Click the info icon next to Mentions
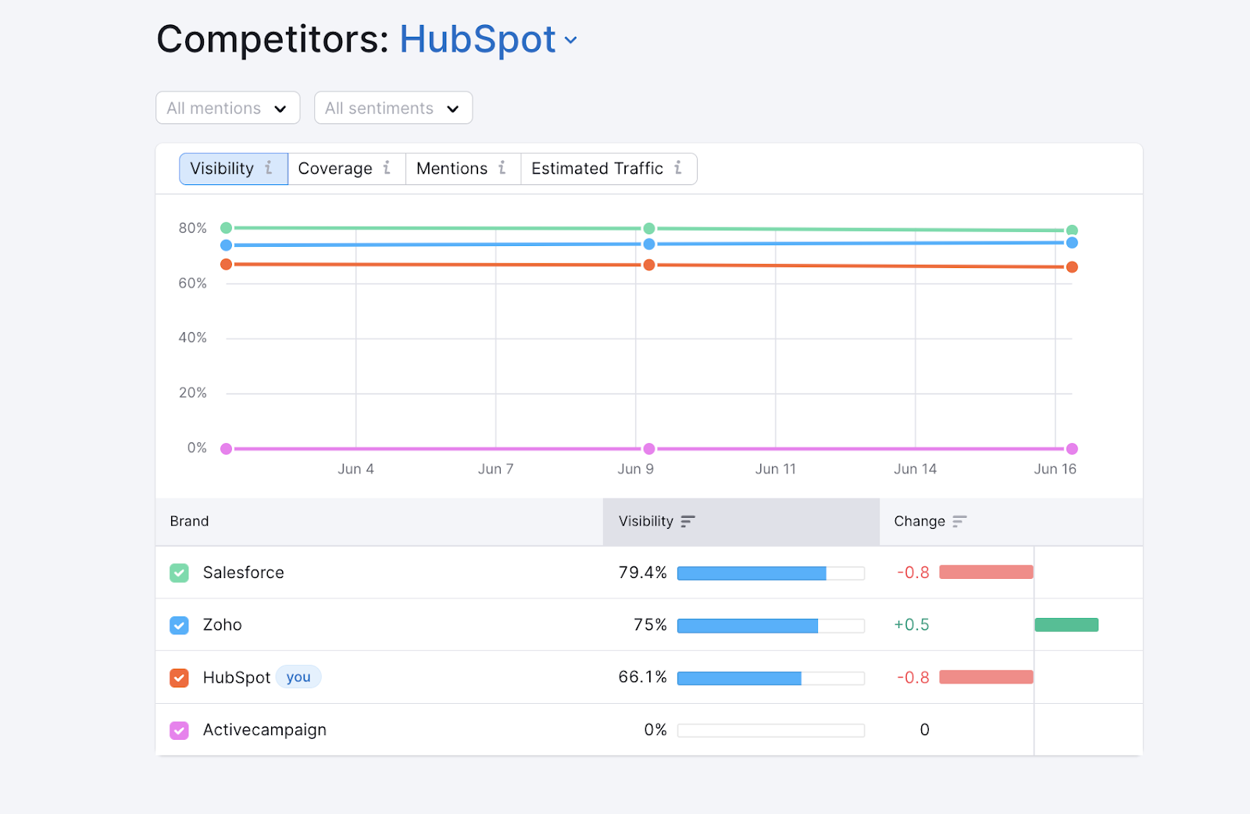Screen dimensions: 1250x814 pos(502,168)
